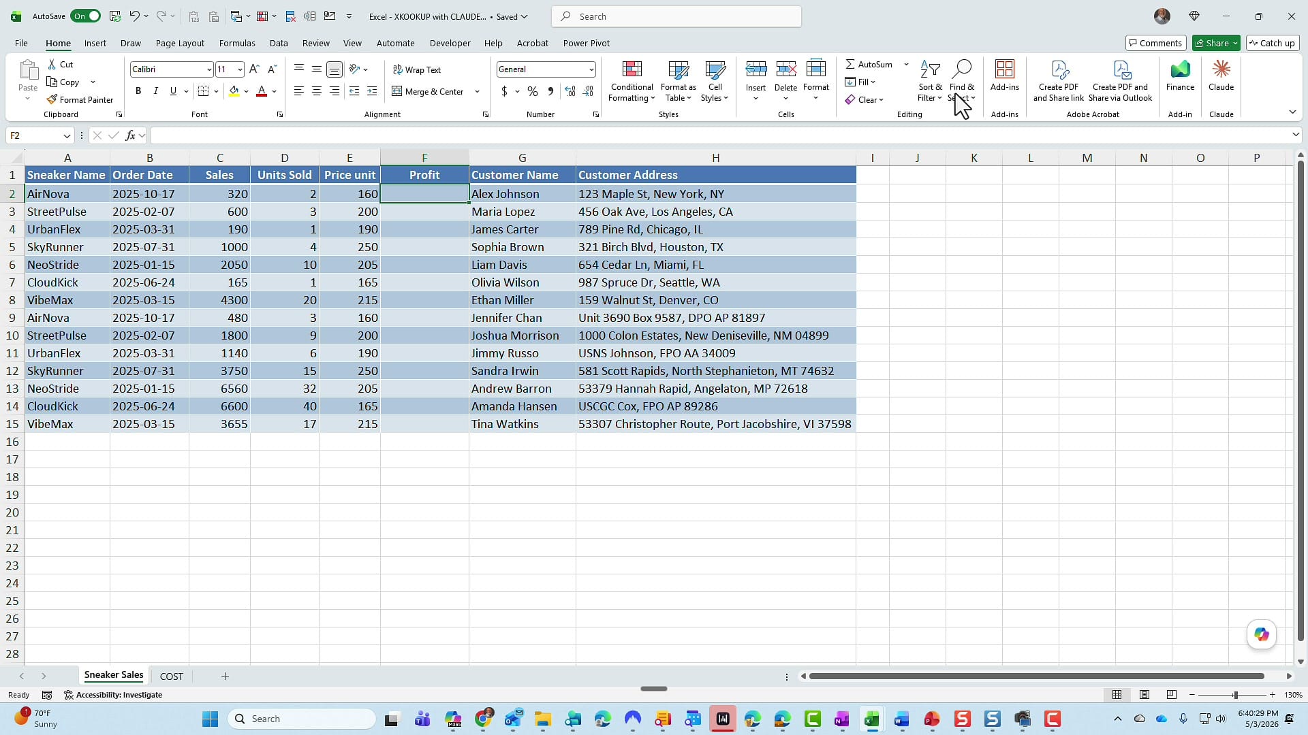Open the Fill dropdown
The width and height of the screenshot is (1308, 735).
[860, 82]
